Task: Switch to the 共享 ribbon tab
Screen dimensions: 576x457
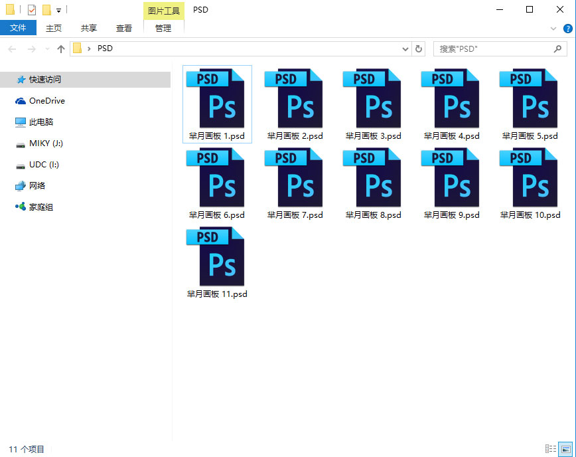Action: [x=88, y=28]
